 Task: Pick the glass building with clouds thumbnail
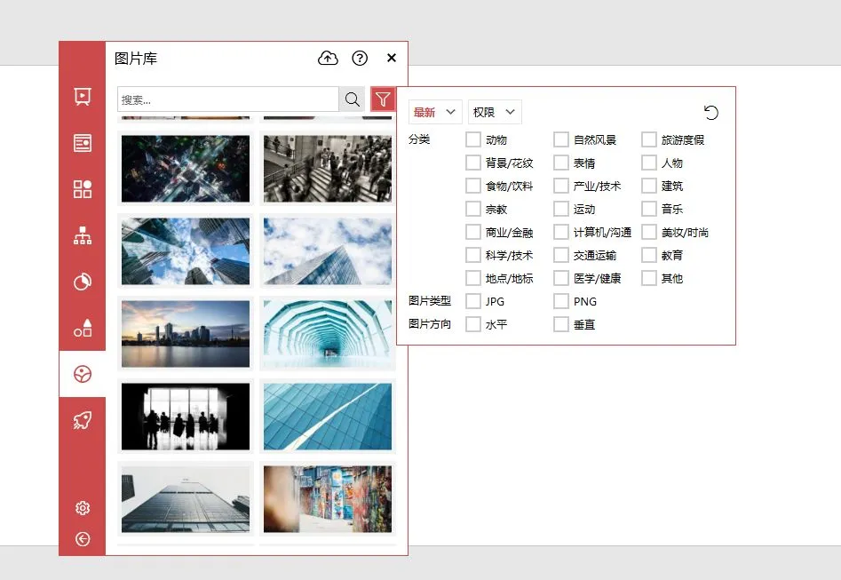(328, 251)
